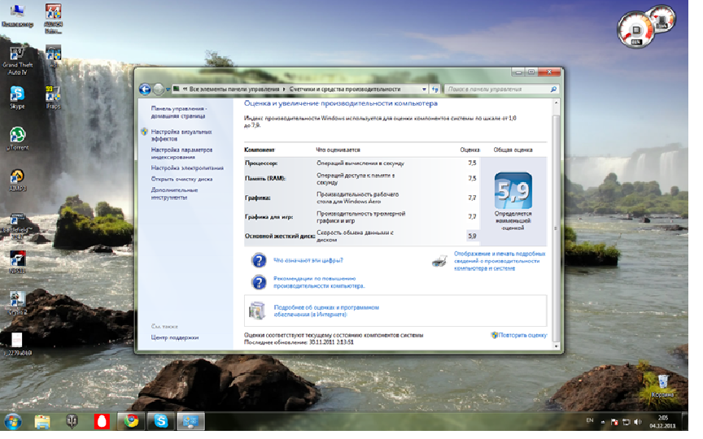Viewport: 703px width, 439px height.
Task: Go back with the blue back arrow
Action: click(145, 89)
